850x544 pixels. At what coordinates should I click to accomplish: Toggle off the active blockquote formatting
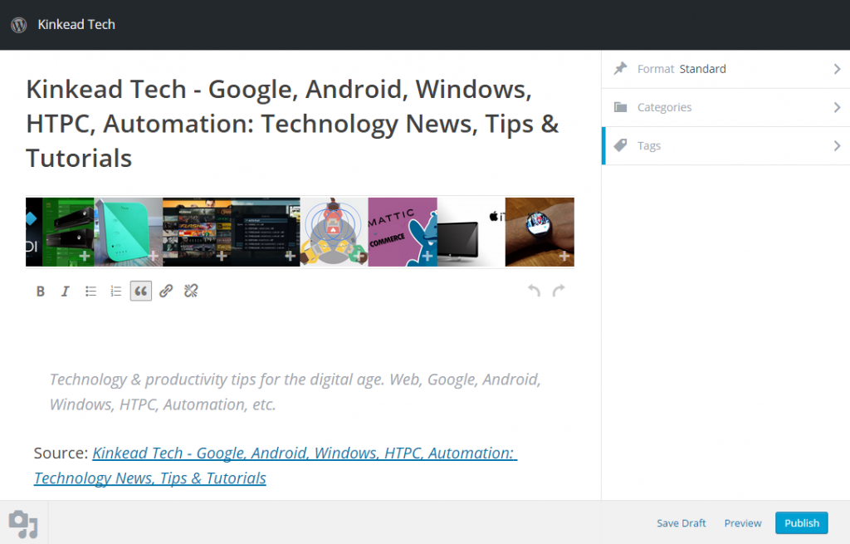[x=140, y=291]
